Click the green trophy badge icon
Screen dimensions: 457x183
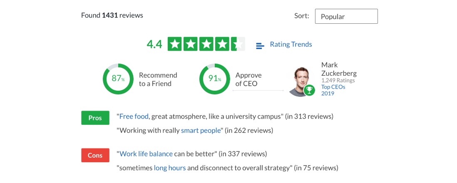click(309, 90)
